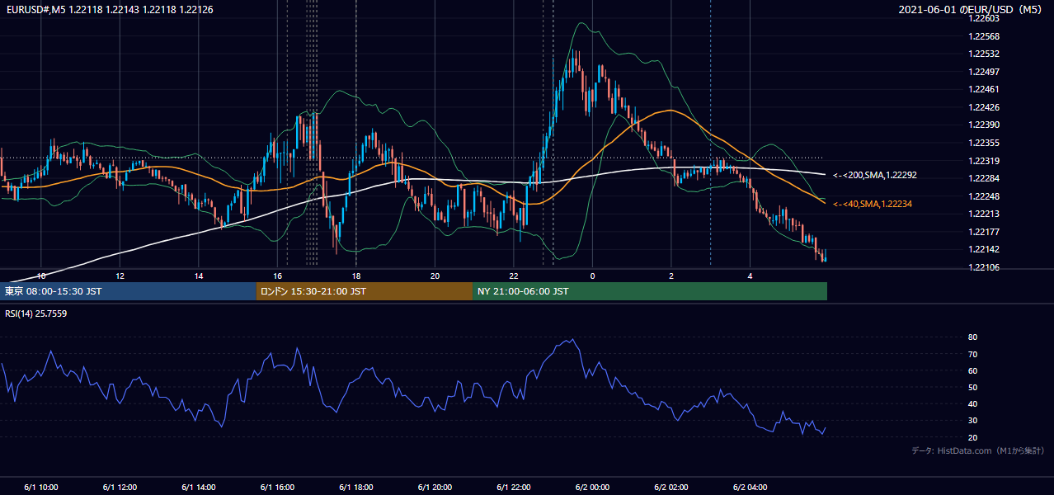Click the '6/1 22:00' bottom date label
The width and height of the screenshot is (1054, 495).
514,488
